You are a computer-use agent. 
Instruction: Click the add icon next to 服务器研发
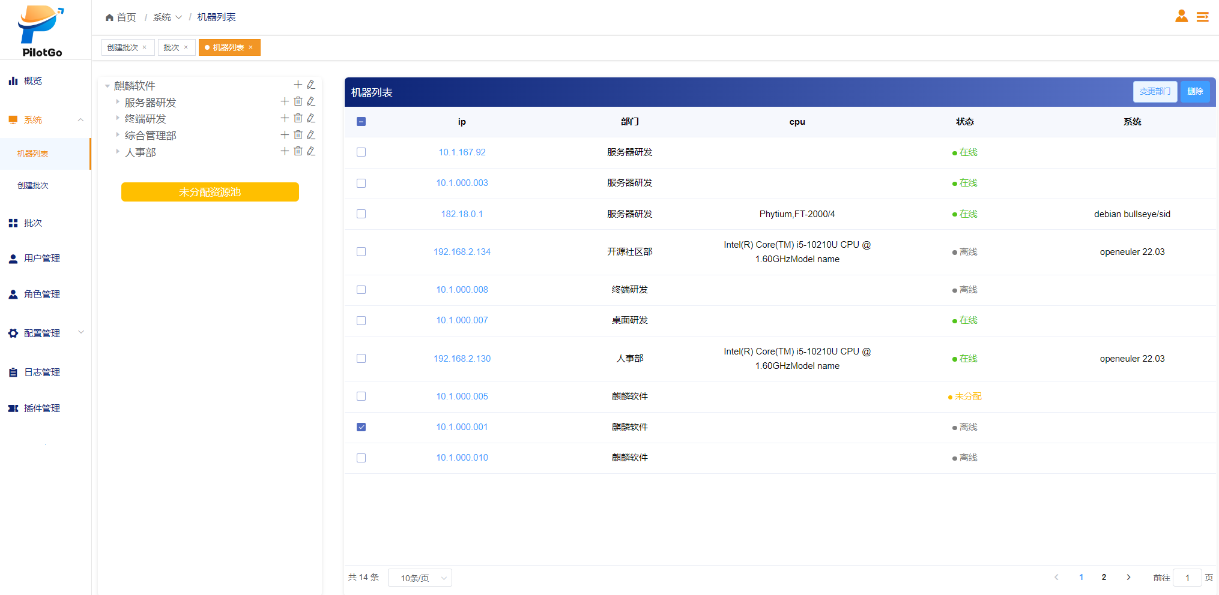point(285,102)
